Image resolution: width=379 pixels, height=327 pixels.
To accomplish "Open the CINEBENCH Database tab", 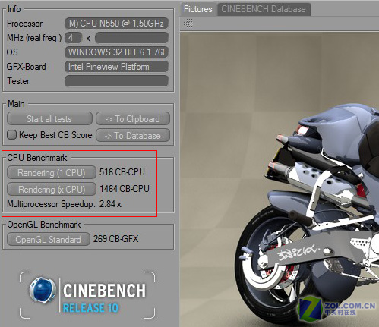I will (264, 9).
